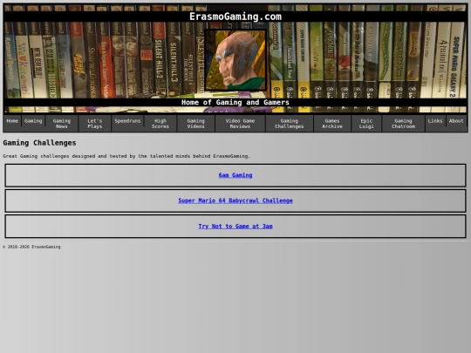Click the ErasmoGaming.com site title
The width and height of the screenshot is (471, 353).
(x=235, y=17)
